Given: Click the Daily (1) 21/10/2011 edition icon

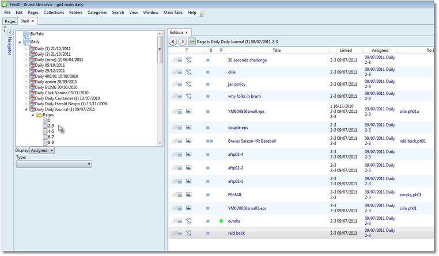Looking at the screenshot, I should tap(32, 48).
